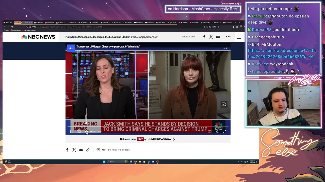This screenshot has width=325, height=182.
Task: Email the article below the video
Action: pyautogui.click(x=81, y=150)
